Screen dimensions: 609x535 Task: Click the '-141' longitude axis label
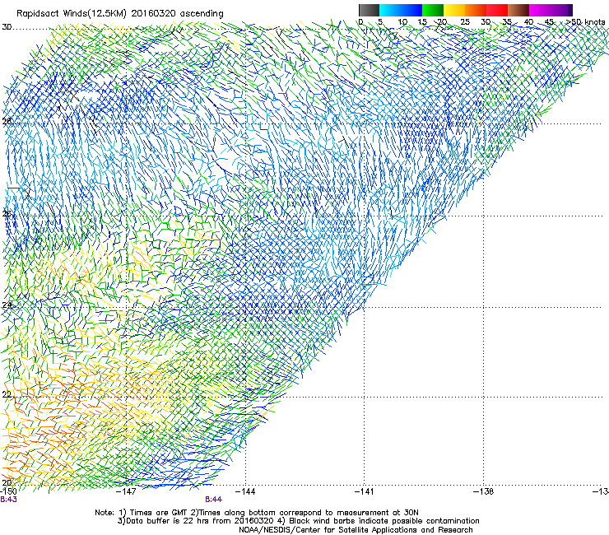coord(365,492)
